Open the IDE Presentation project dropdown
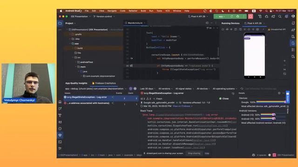Screen dimensions: 298x167 tap(81, 17)
